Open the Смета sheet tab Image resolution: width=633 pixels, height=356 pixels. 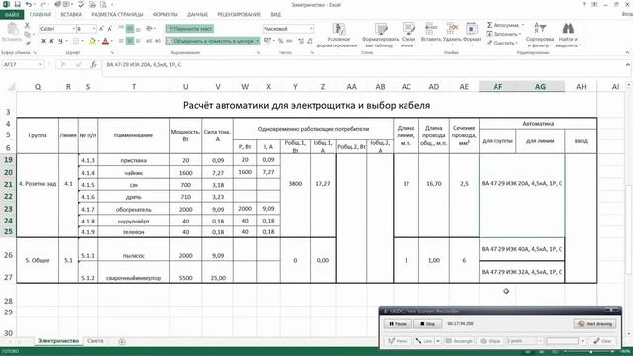click(95, 341)
